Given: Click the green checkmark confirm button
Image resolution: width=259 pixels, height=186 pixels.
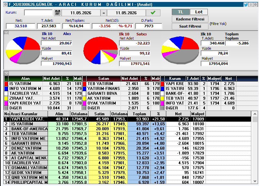Looking at the screenshot, I should click(x=153, y=13).
